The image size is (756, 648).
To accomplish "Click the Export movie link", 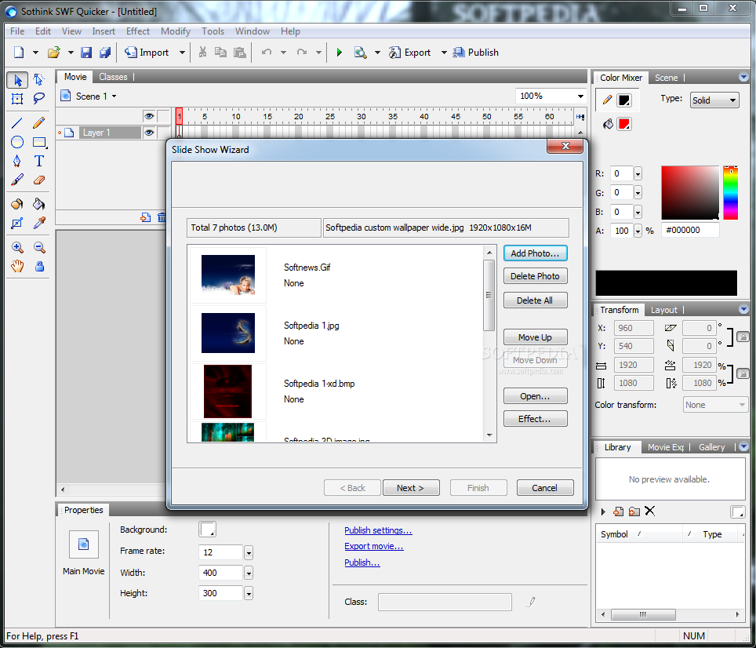I will click(x=373, y=546).
